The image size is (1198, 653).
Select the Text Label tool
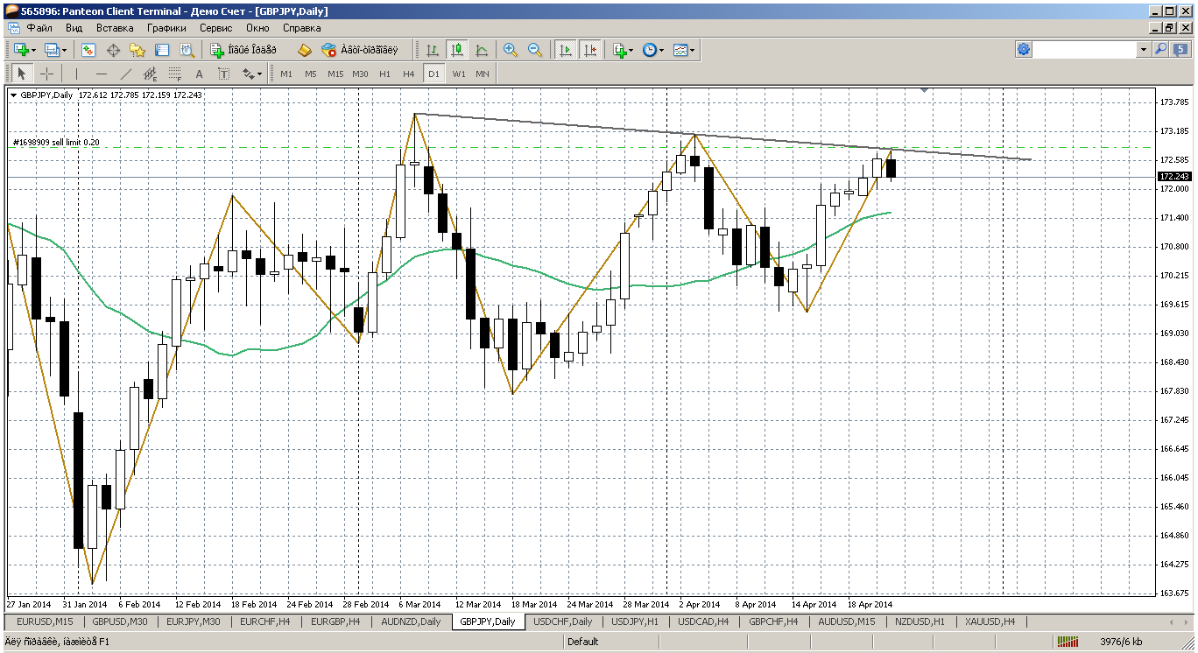tap(223, 74)
